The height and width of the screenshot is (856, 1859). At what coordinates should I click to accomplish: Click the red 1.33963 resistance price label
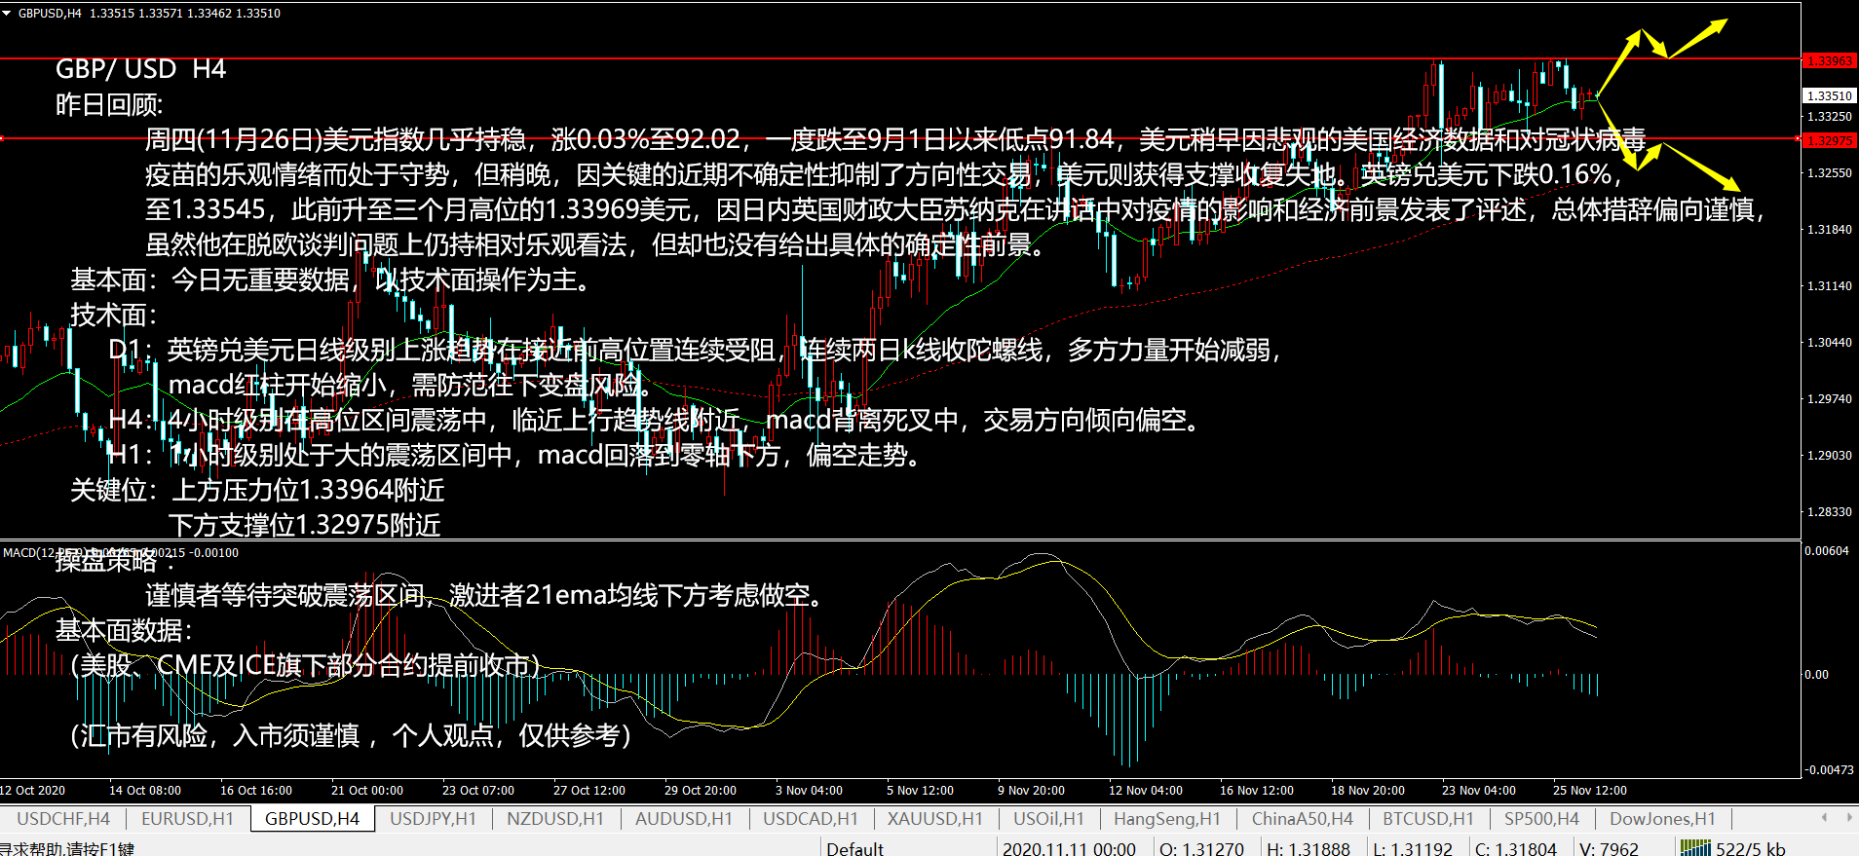tap(1830, 60)
